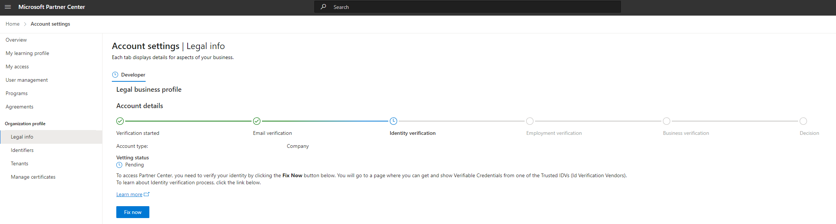This screenshot has height=224, width=836.
Task: Click Decision step label
Action: pyautogui.click(x=809, y=133)
